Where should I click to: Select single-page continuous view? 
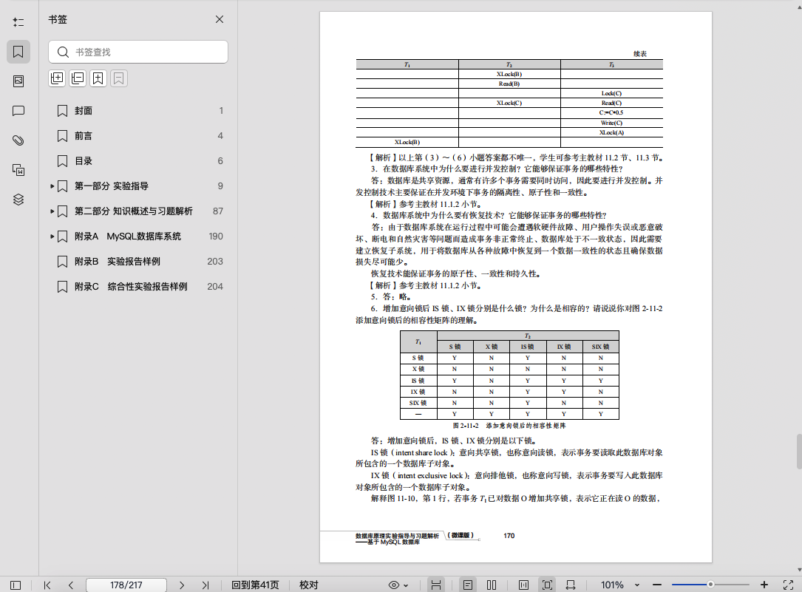[x=467, y=585]
